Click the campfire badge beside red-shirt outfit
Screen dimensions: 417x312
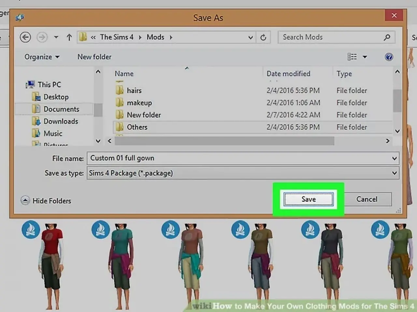31,229
